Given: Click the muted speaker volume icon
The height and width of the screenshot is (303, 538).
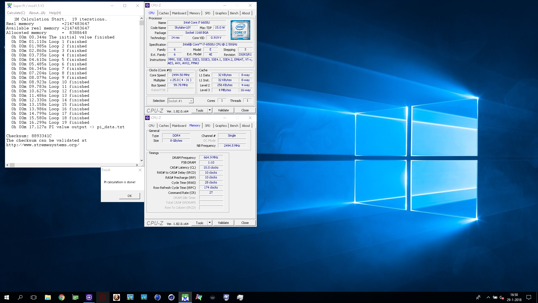Looking at the screenshot, I should [x=502, y=297].
